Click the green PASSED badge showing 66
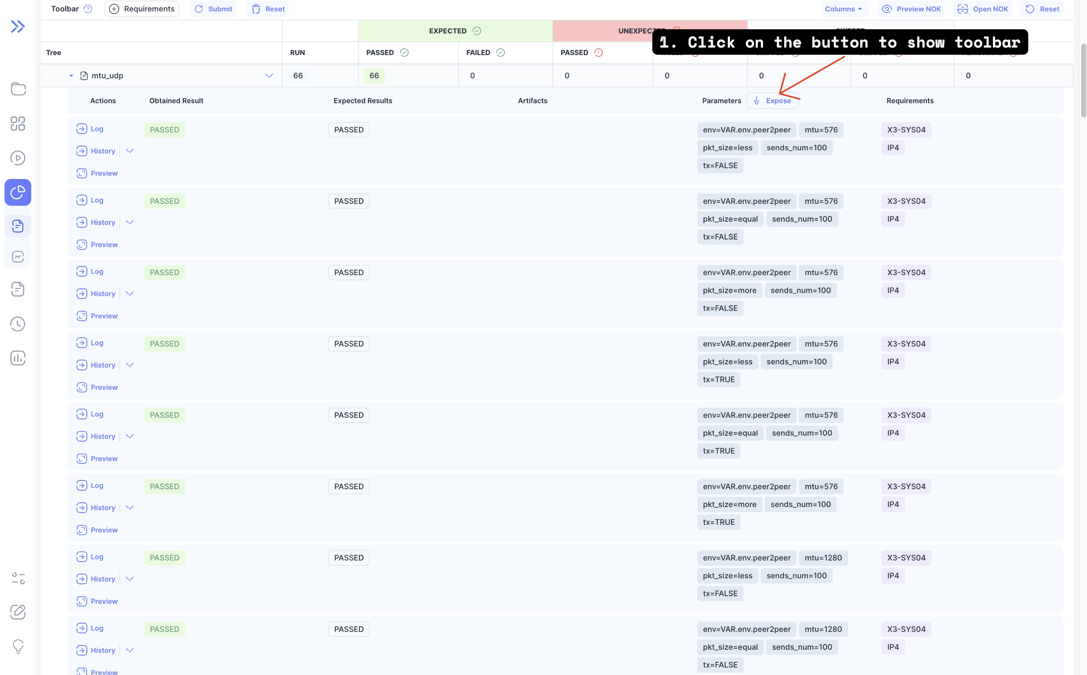The height and width of the screenshot is (675, 1087). (374, 75)
